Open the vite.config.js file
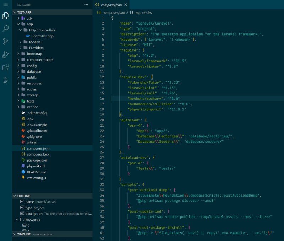This screenshot has width=284, height=241. 52,178
